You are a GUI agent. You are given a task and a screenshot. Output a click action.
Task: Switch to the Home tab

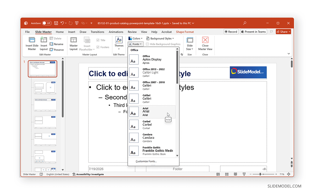[x=60, y=32]
